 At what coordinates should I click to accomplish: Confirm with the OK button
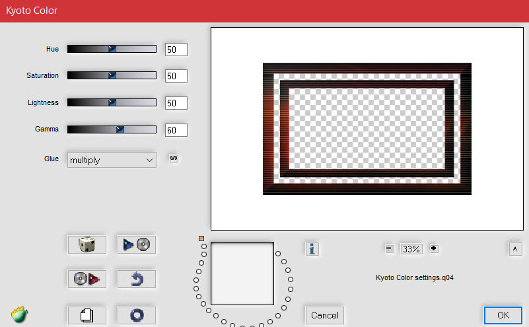[503, 315]
